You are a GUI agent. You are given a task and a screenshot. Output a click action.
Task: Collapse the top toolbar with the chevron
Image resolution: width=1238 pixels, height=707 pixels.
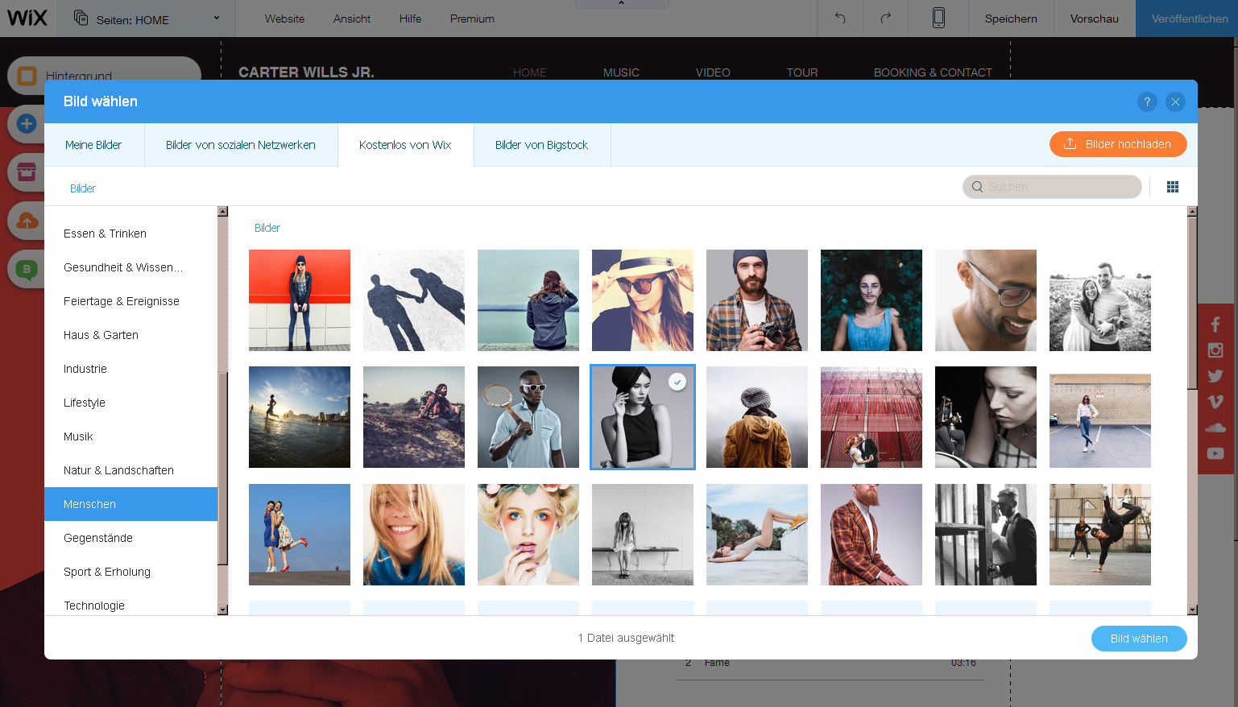[621, 3]
